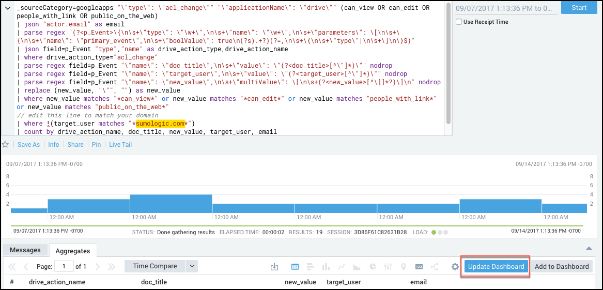Open the time range field
This screenshot has height=290, width=603.
[506, 8]
